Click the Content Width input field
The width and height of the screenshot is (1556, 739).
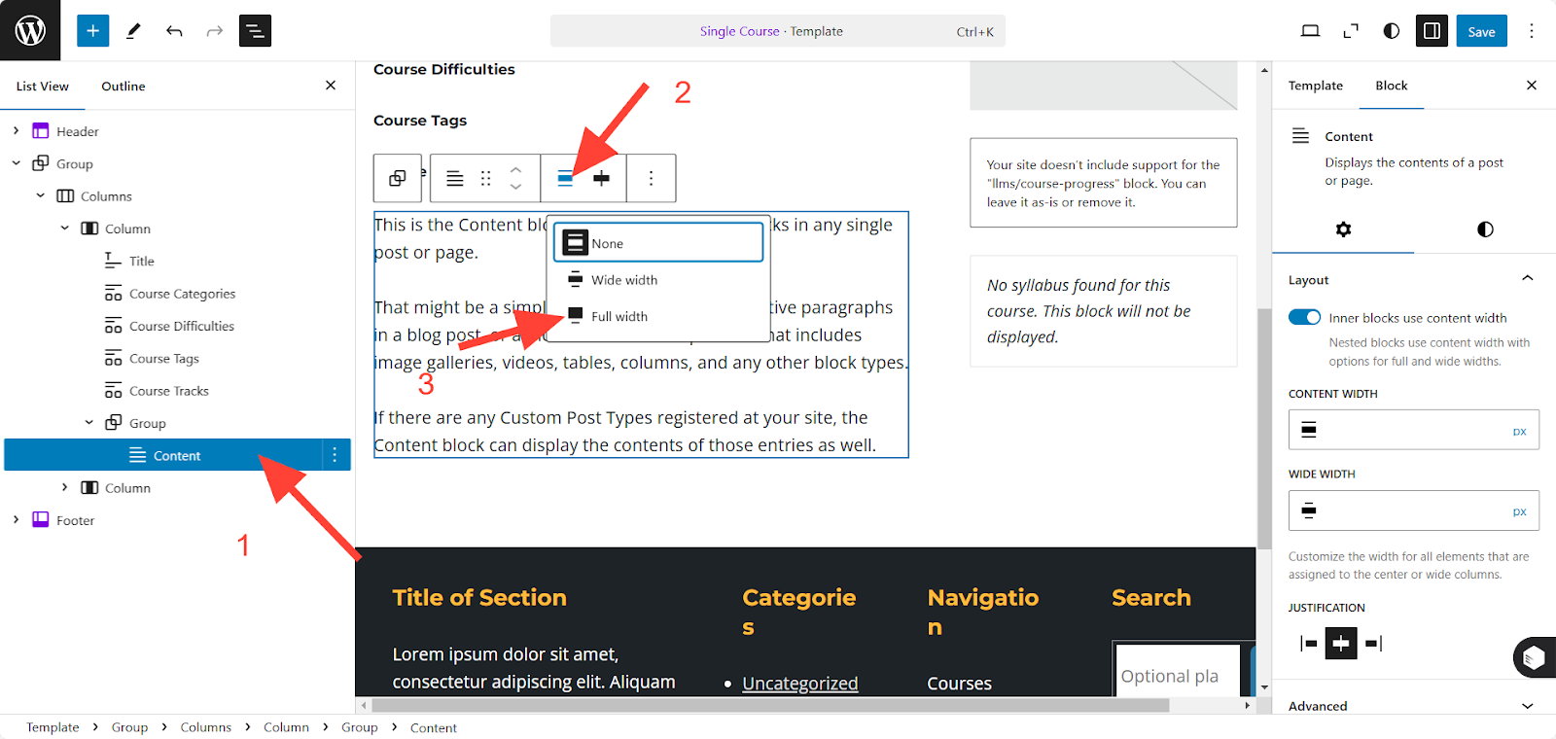pyautogui.click(x=1405, y=430)
